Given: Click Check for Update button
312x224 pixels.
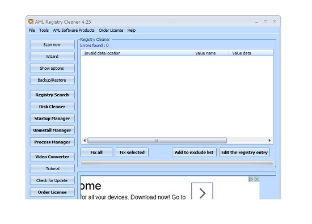Looking at the screenshot, I should click(52, 180).
